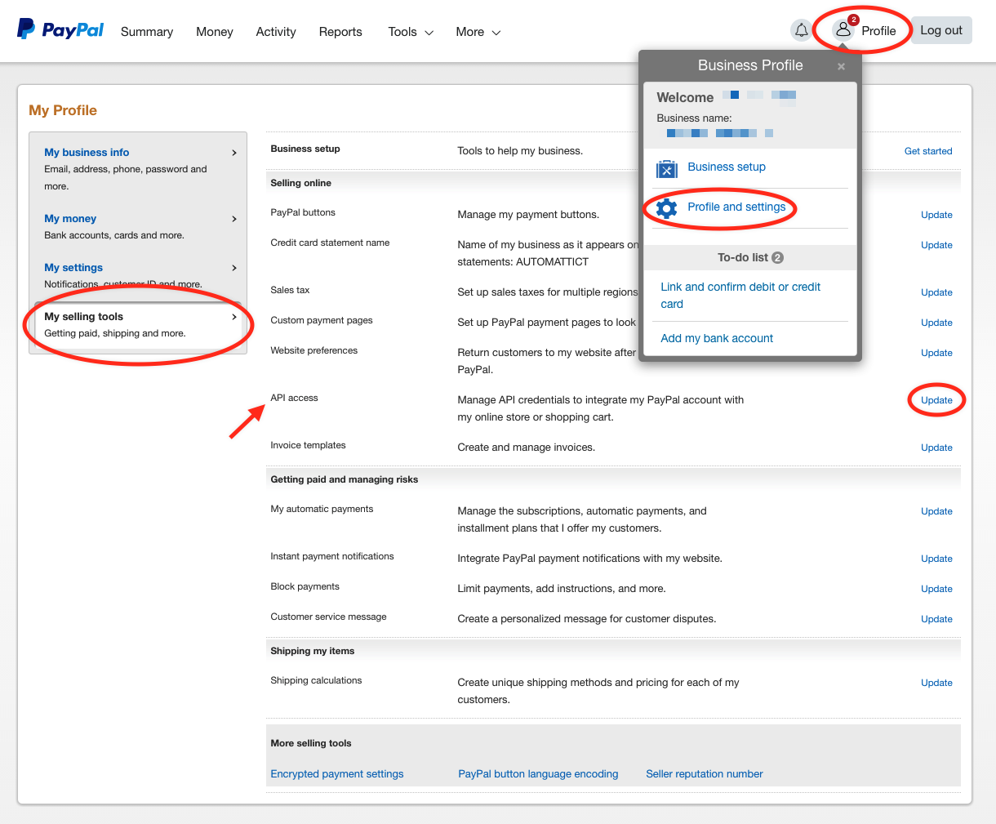The width and height of the screenshot is (996, 824).
Task: Click the PayPal logo
Action: coord(60,29)
